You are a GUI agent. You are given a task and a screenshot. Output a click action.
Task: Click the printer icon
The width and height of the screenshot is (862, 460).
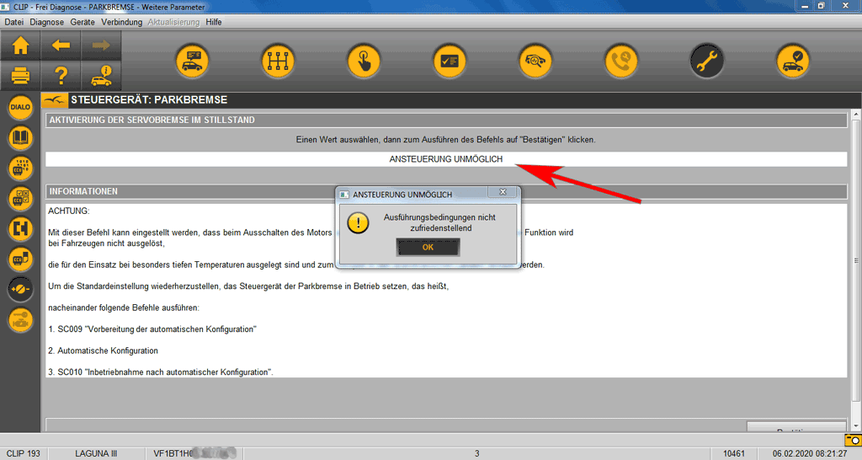(x=20, y=76)
